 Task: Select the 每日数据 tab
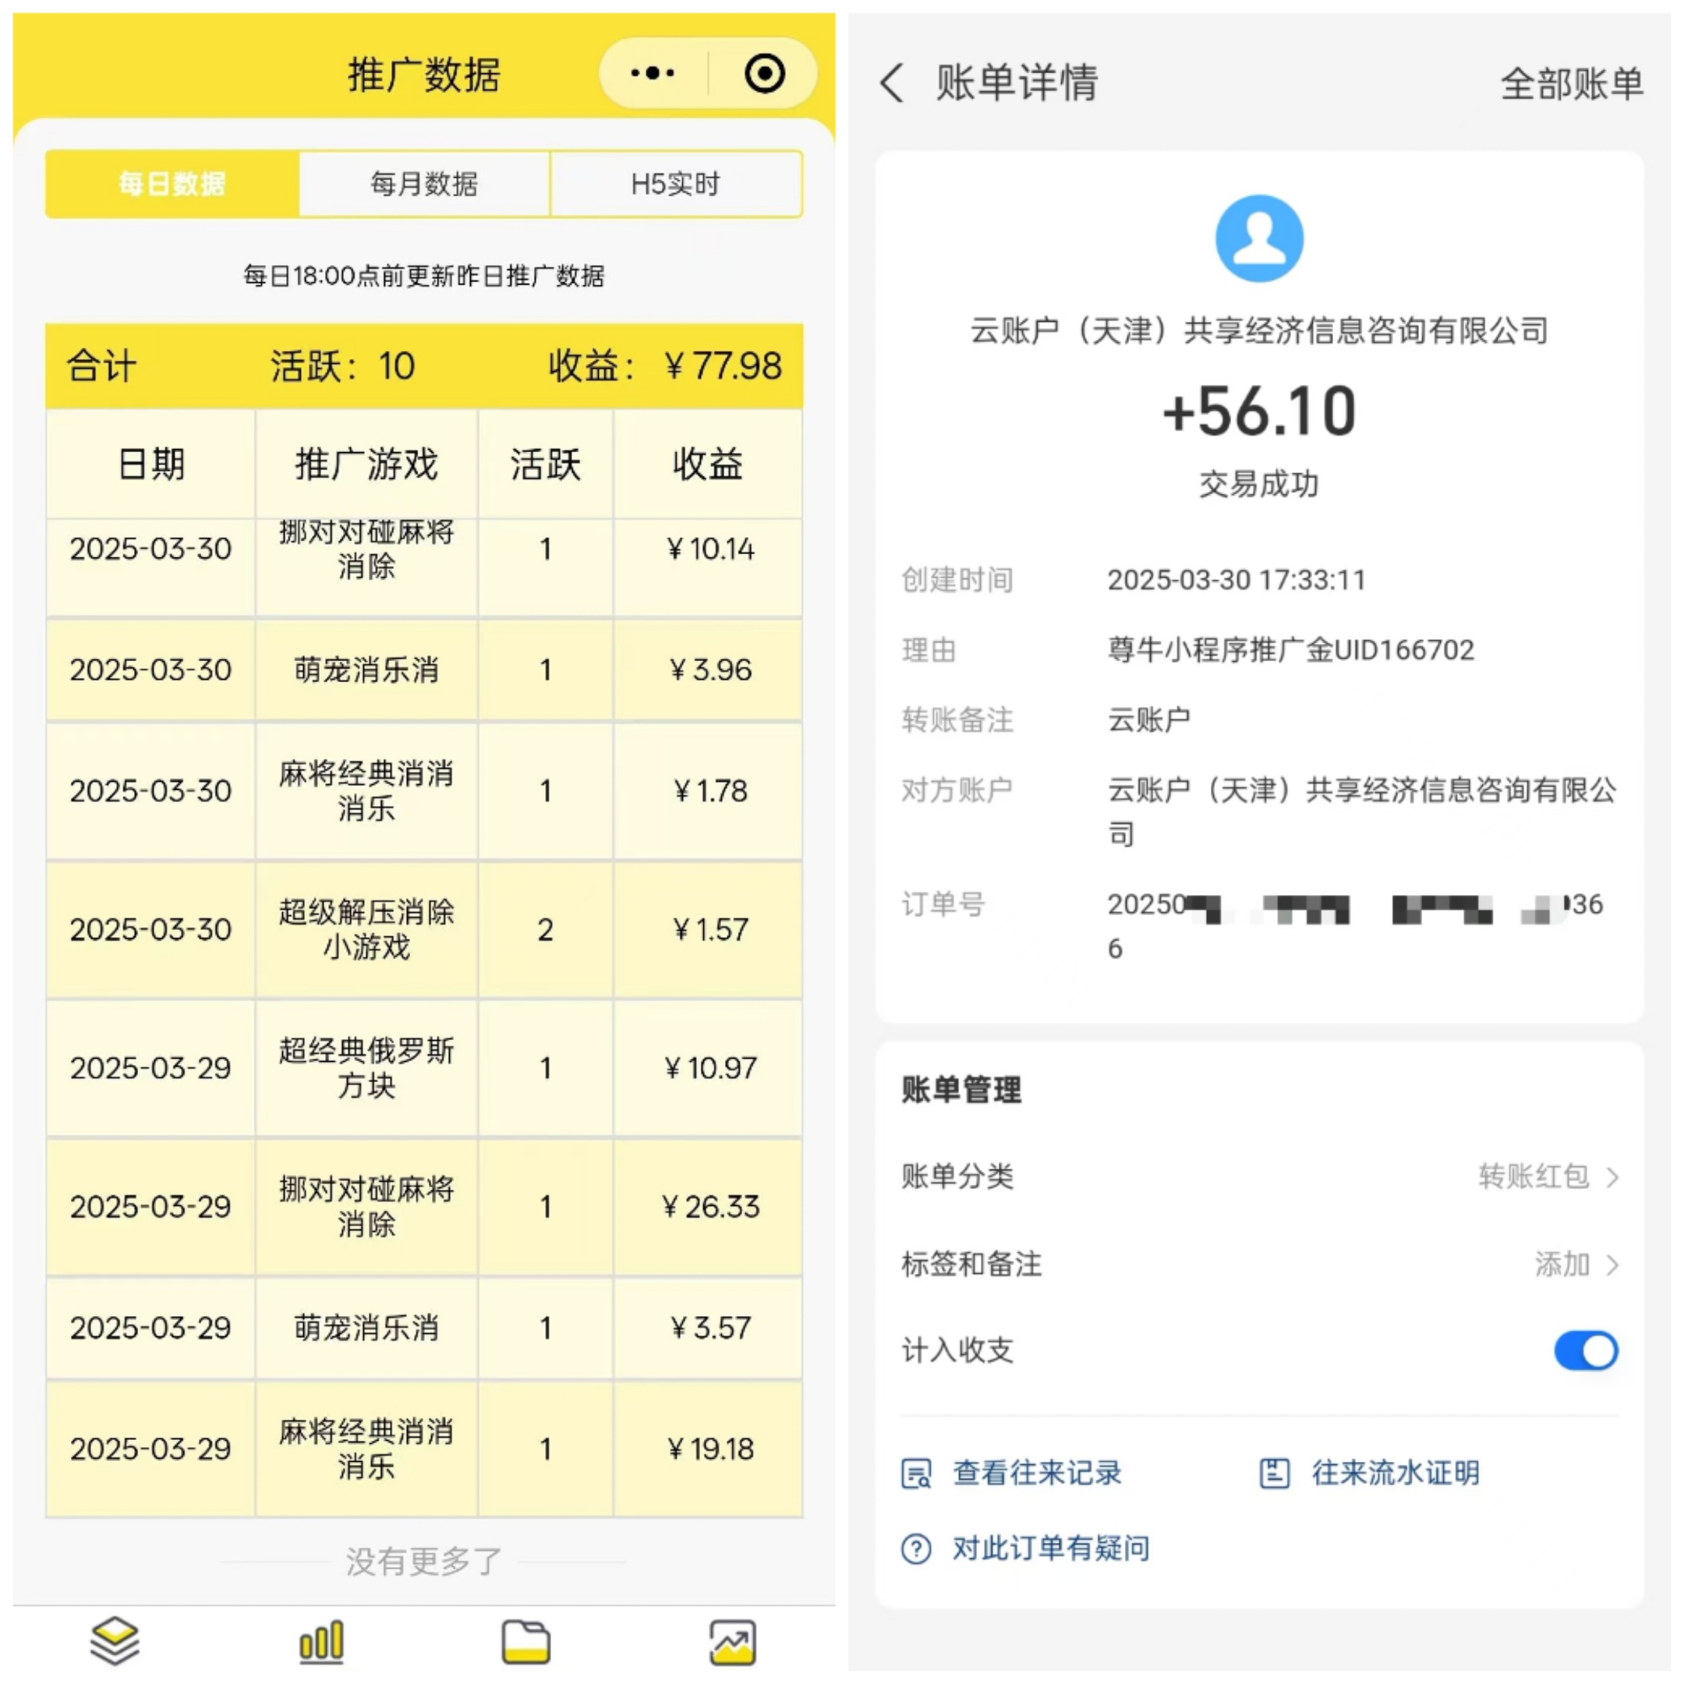pos(172,184)
